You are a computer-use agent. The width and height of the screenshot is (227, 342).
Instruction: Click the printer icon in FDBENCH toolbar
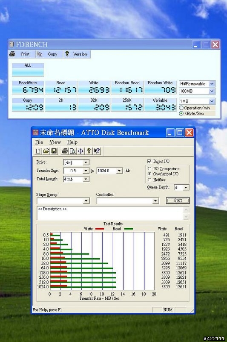coord(12,54)
